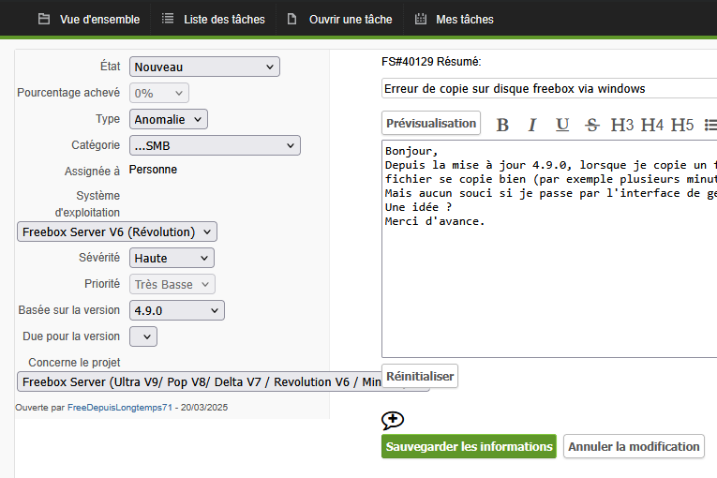The width and height of the screenshot is (717, 478).
Task: Open the empty Due pour la version dropdown
Action: 143,336
